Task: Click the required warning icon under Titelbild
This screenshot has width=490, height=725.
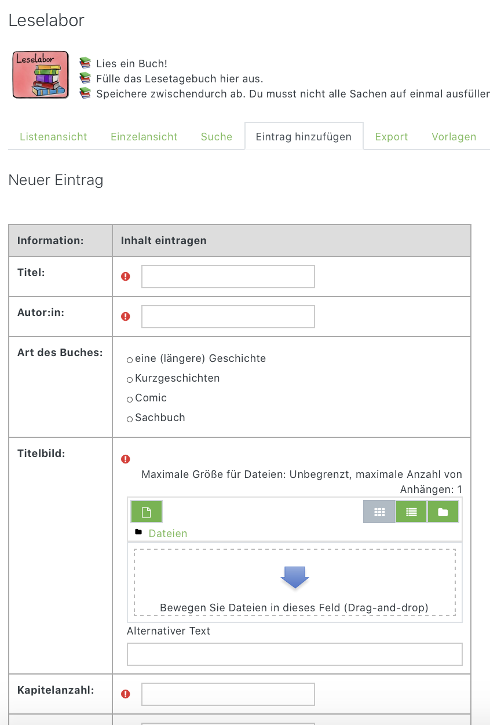Action: pos(126,459)
